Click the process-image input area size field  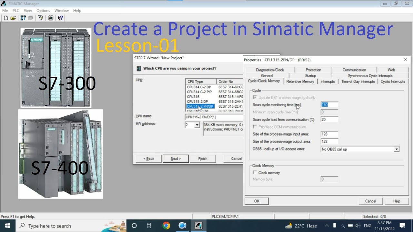click(329, 134)
